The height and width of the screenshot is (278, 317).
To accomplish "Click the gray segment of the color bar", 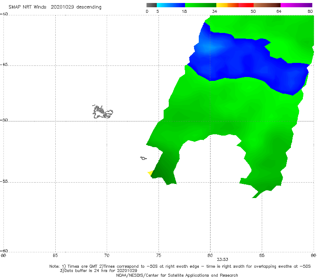I will [152, 5].
